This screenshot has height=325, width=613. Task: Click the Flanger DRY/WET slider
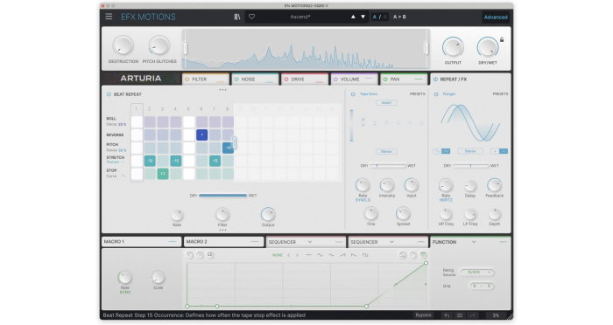coord(470,166)
